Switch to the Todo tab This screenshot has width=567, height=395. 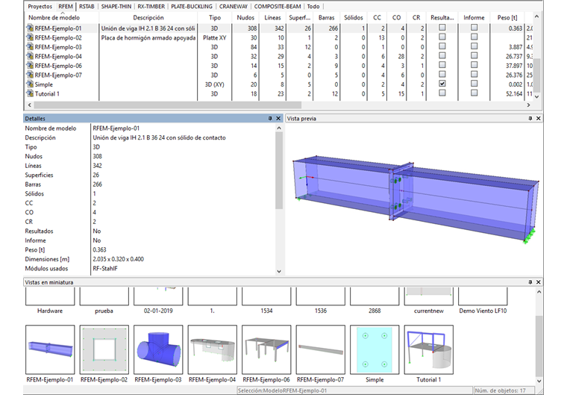313,7
